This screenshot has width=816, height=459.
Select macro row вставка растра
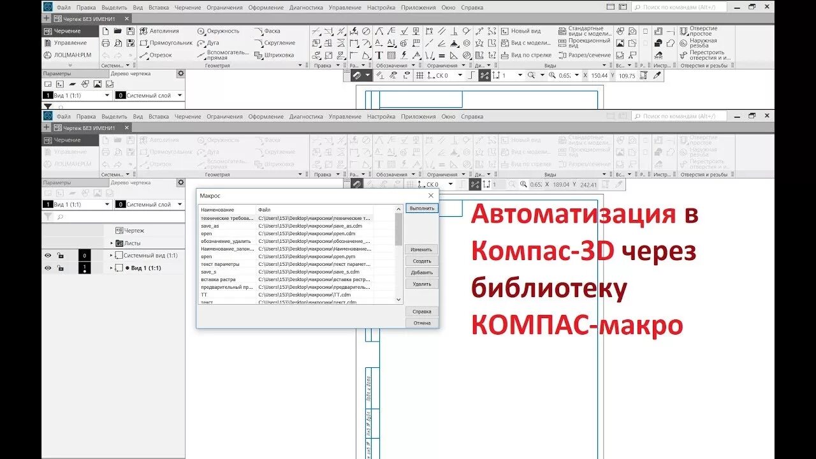click(x=286, y=279)
